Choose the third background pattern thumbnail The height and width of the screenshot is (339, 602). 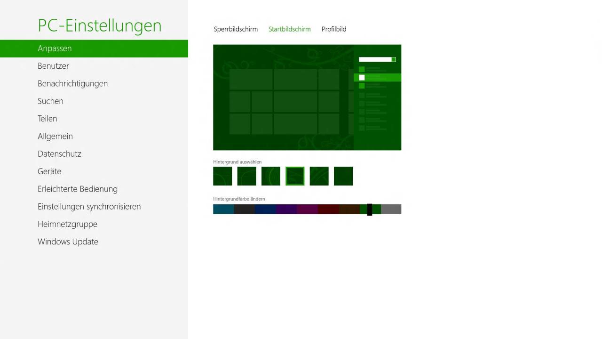point(271,176)
